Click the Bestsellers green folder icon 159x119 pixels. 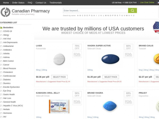(1, 28)
